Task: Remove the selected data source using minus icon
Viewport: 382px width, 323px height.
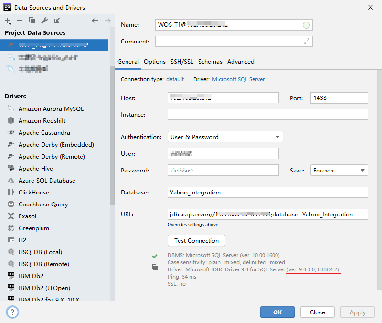Action: pos(19,21)
